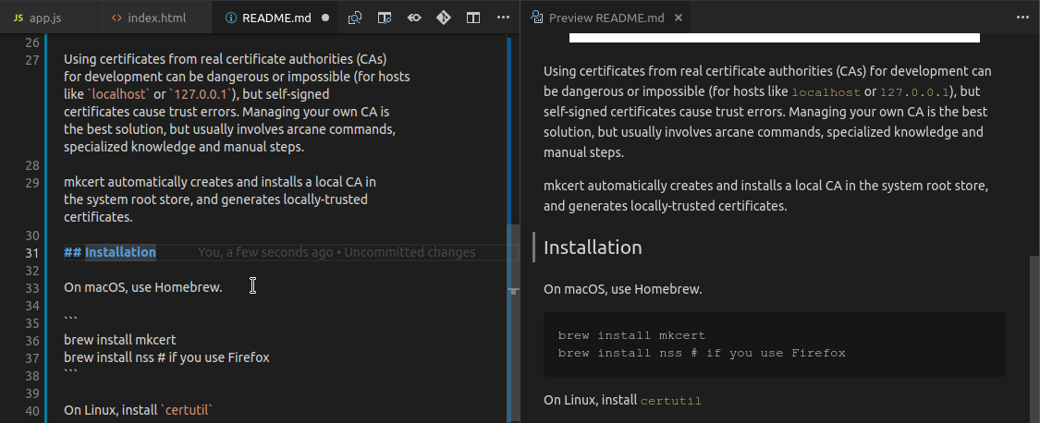Image resolution: width=1040 pixels, height=423 pixels.
Task: Click 'brew install nss # if you use Firefox' in editor
Action: click(x=166, y=357)
